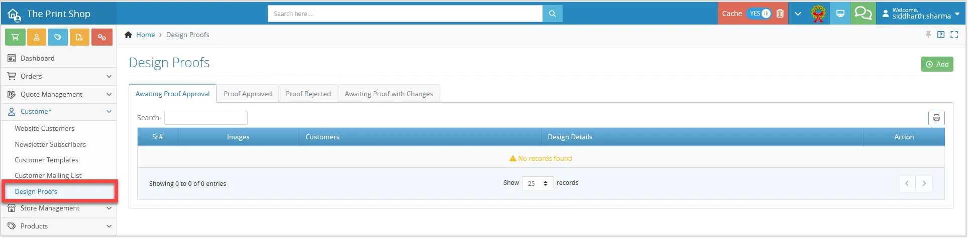Screen dimensions: 969x239
Task: Toggle fullscreen with the expand icon
Action: pyautogui.click(x=954, y=35)
